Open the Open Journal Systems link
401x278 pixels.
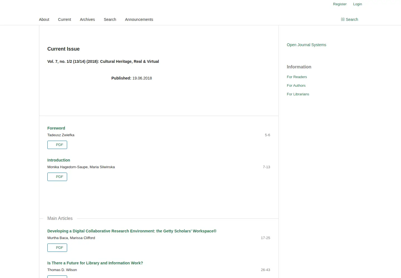(x=306, y=45)
